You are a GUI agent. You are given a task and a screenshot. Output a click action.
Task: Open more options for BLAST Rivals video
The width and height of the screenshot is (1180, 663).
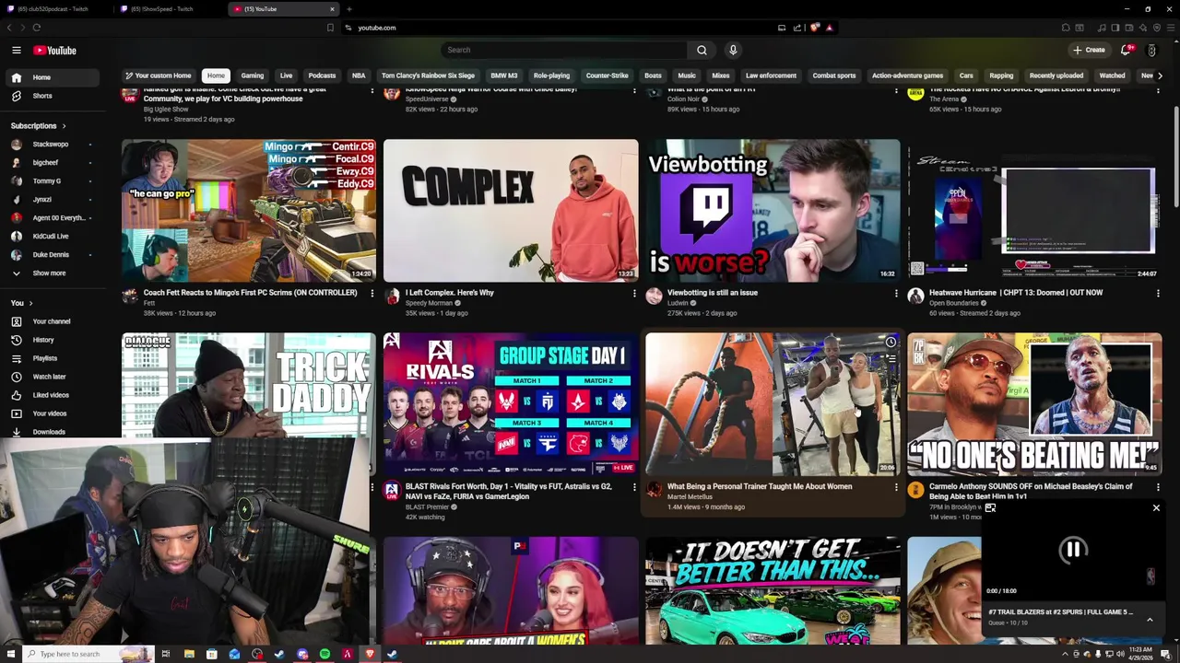tap(634, 487)
